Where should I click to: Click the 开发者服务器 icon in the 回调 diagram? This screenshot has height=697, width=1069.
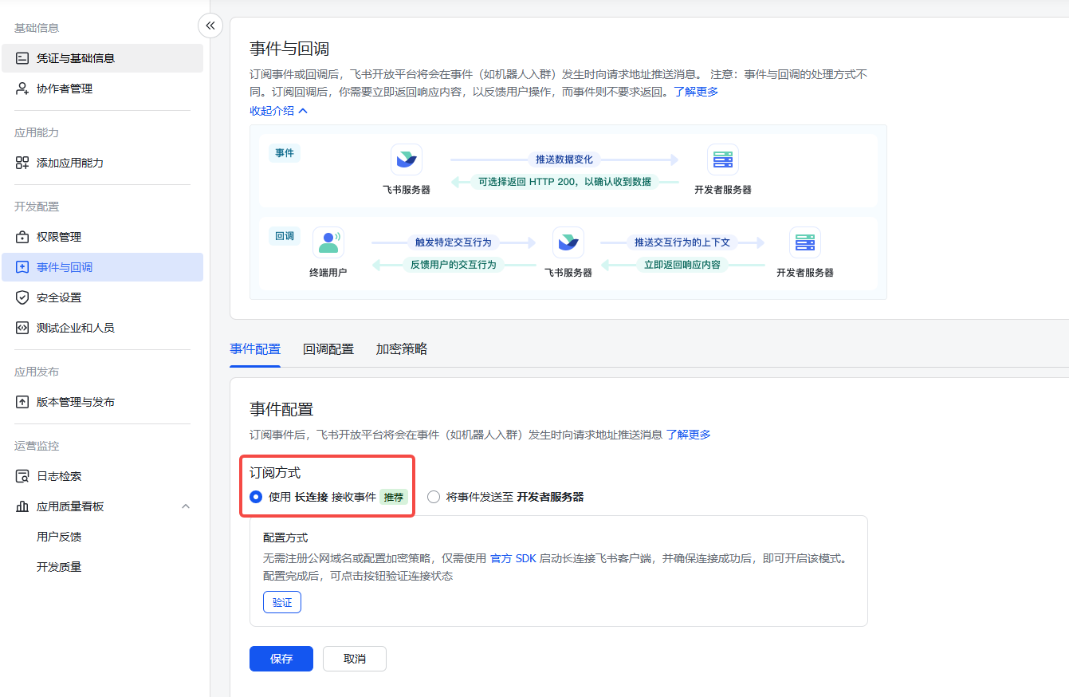(805, 242)
